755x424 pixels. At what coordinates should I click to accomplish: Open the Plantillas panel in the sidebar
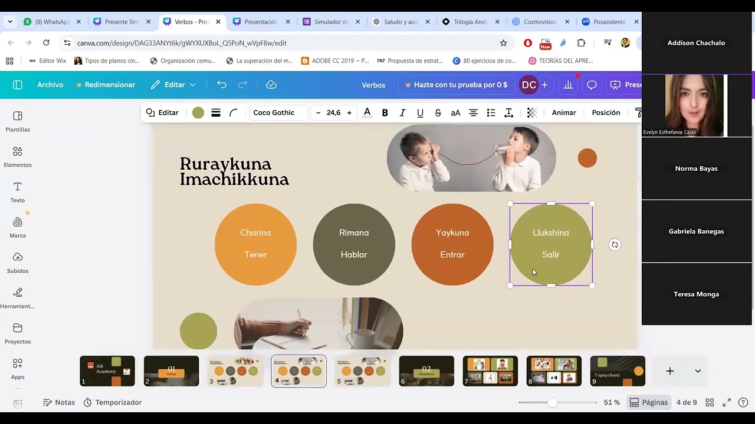(x=18, y=122)
